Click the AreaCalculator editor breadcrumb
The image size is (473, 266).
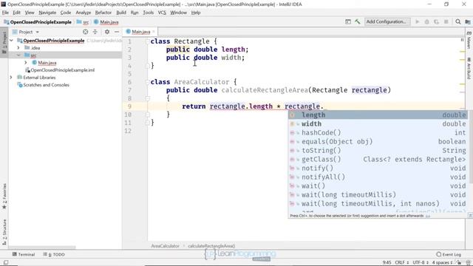tap(165, 246)
